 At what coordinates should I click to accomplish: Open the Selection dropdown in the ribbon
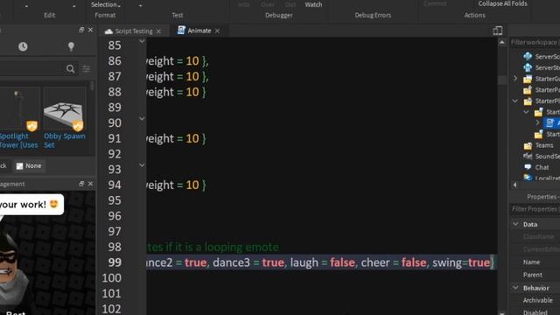click(x=106, y=4)
